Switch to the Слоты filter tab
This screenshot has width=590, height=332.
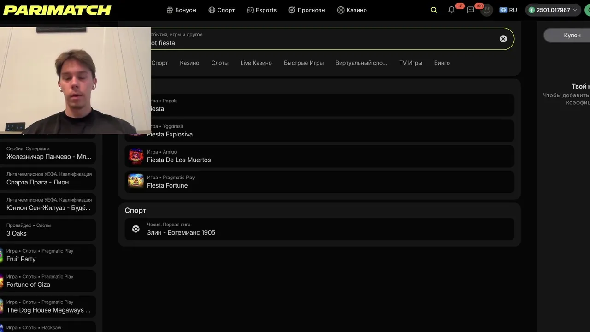click(x=220, y=63)
